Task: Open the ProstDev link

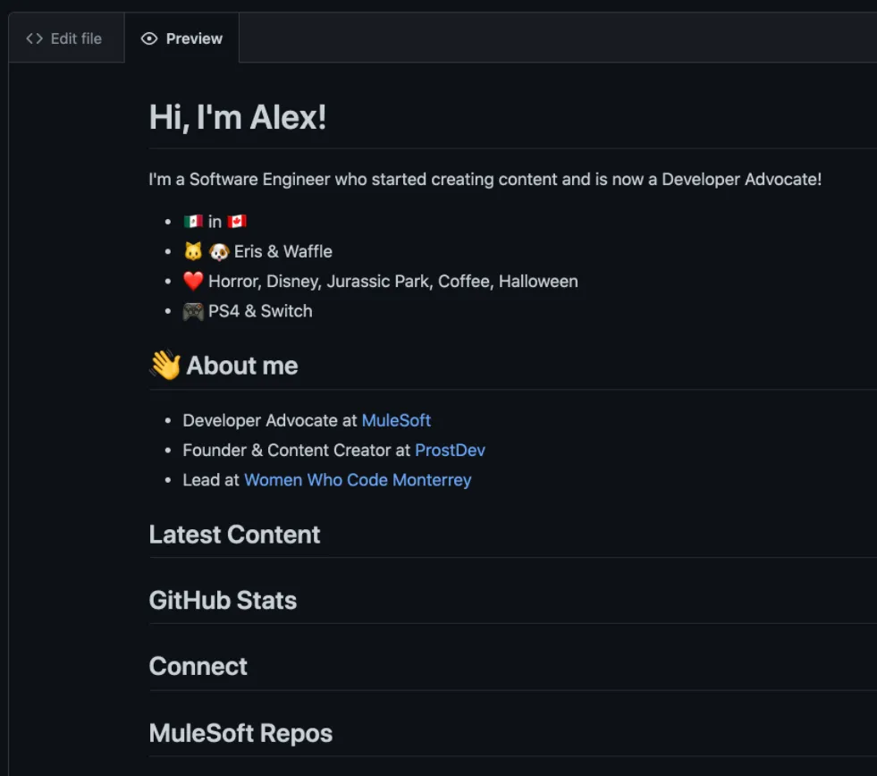Action: point(450,450)
